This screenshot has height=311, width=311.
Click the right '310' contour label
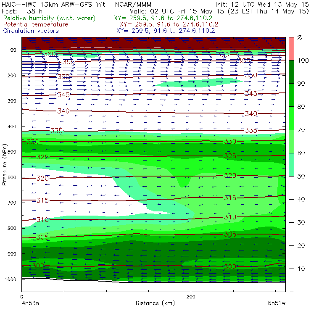click(230, 217)
